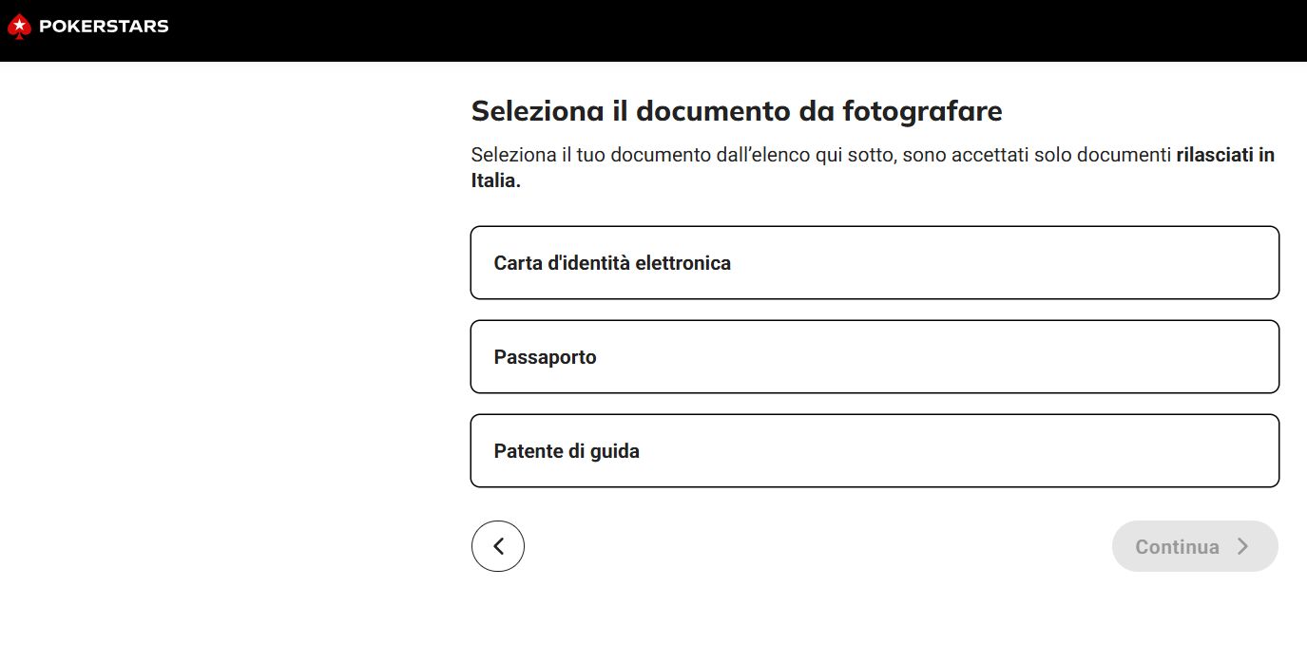Click the black header bar
Viewport: 1307px width, 663px height.
pyautogui.click(x=653, y=30)
